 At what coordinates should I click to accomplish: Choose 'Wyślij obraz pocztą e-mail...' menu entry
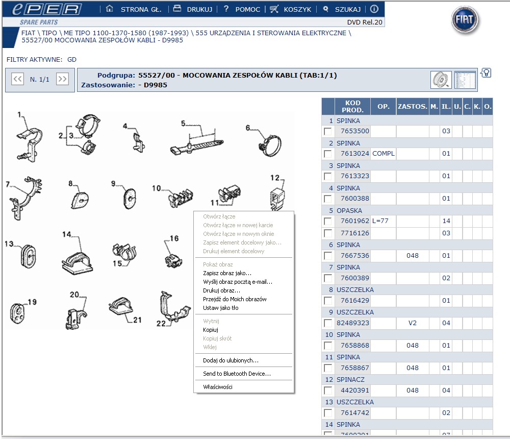(x=244, y=282)
